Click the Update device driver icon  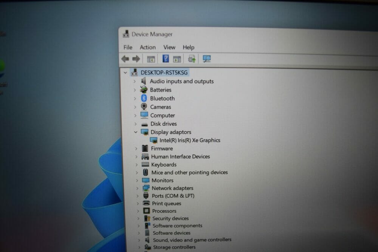pos(192,59)
